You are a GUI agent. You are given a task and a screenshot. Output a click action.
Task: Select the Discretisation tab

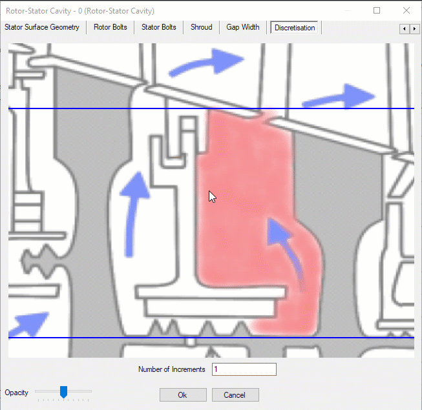coord(295,28)
